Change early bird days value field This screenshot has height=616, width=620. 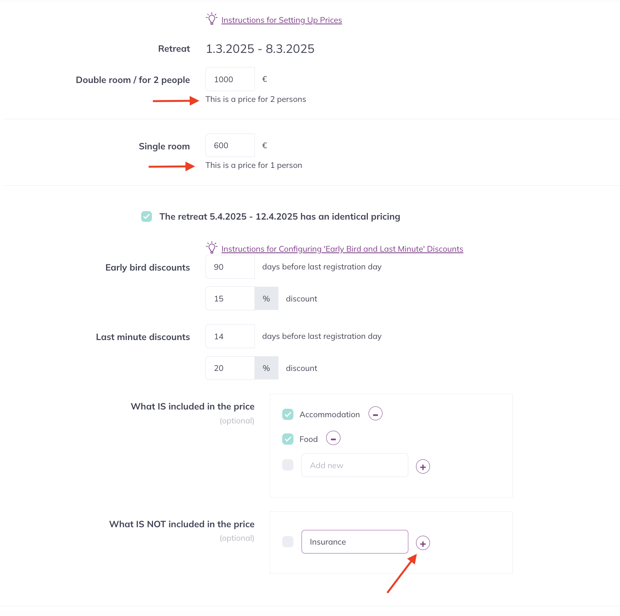click(x=230, y=267)
